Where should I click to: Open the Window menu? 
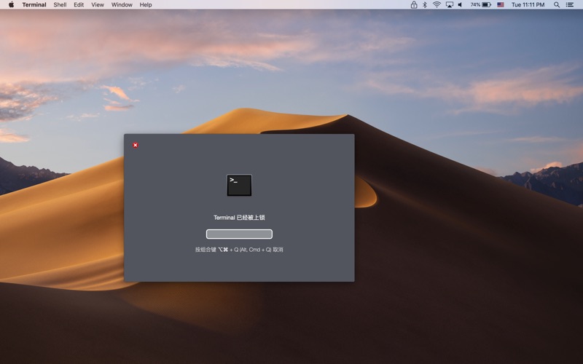122,5
